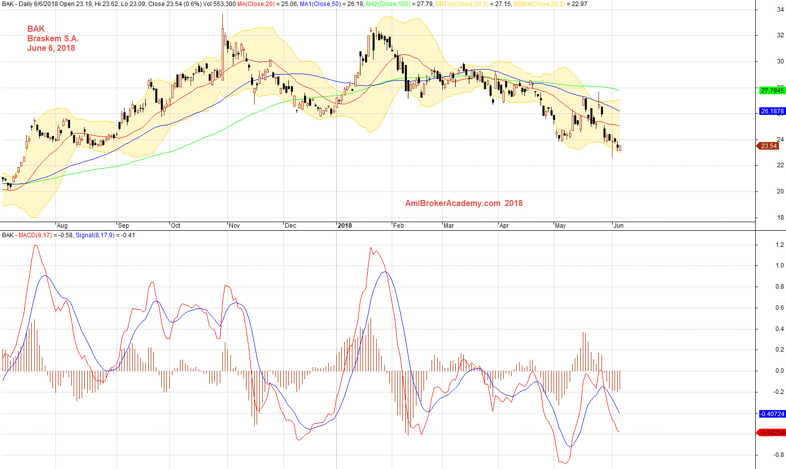Click the Nov label on date axis
The image size is (786, 469).
[x=234, y=226]
